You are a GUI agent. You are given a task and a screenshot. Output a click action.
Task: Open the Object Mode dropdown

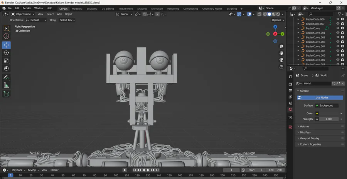tap(23, 14)
